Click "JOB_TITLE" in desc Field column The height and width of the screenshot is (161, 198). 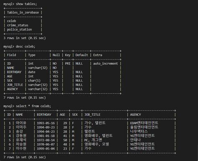pos(15,85)
